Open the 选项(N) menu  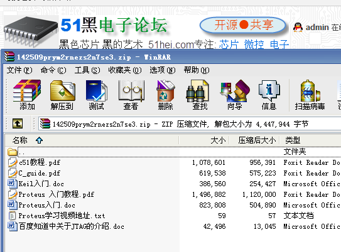tap(162, 70)
